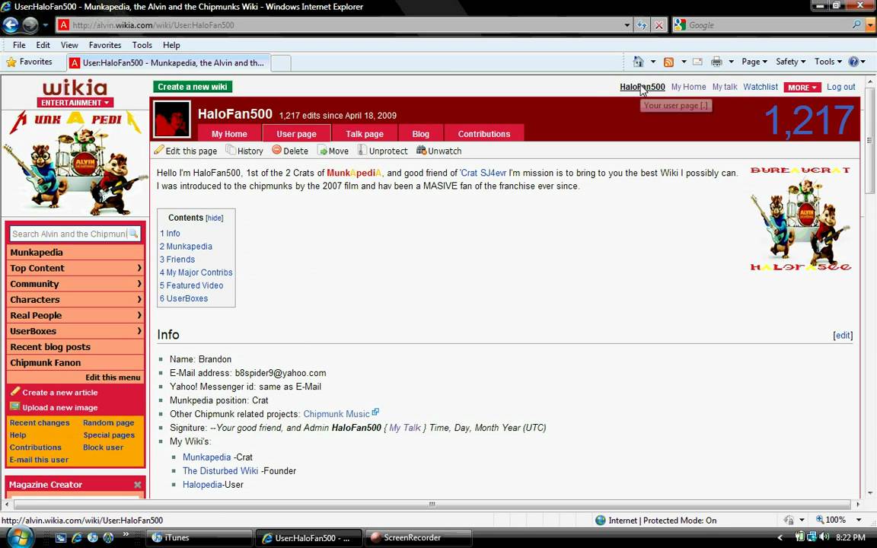Click the wiki search magnifier icon
877x548 pixels.
(134, 234)
